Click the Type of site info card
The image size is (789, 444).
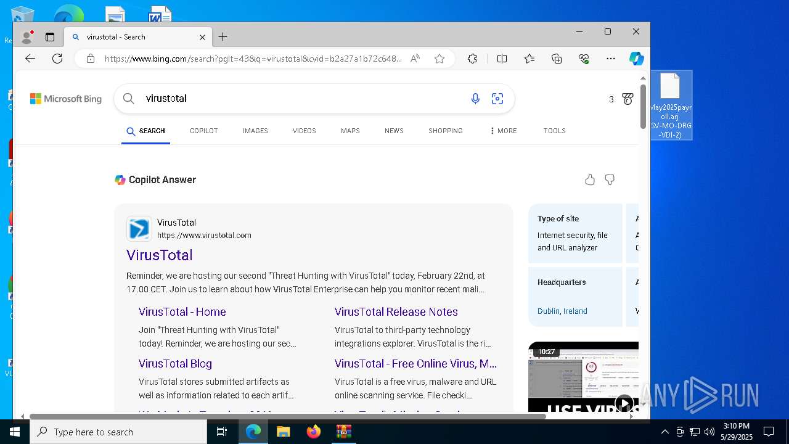pyautogui.click(x=575, y=233)
